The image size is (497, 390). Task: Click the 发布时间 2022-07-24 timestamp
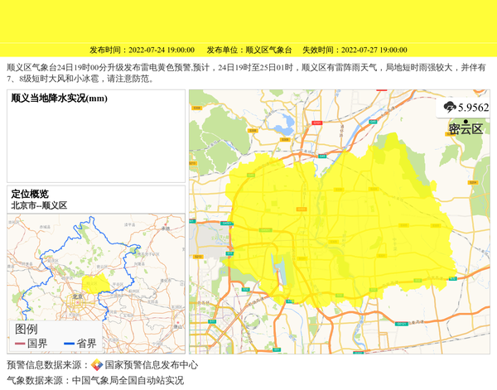[x=142, y=51]
